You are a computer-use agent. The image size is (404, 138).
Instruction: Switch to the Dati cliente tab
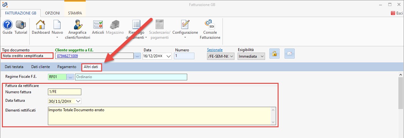point(40,67)
